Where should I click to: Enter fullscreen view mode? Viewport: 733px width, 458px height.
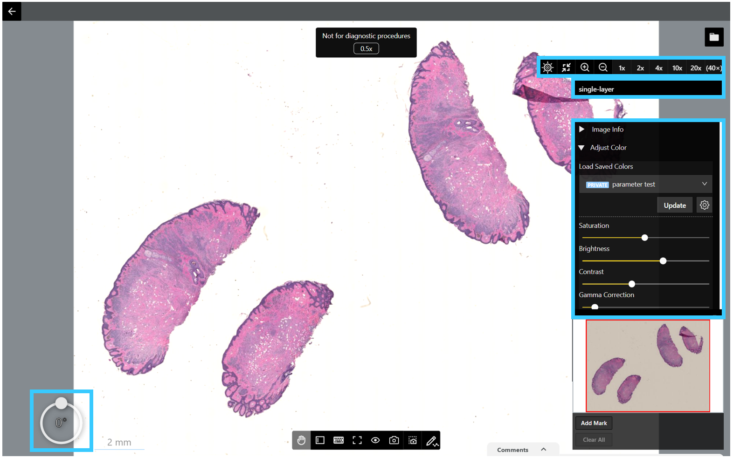point(357,440)
